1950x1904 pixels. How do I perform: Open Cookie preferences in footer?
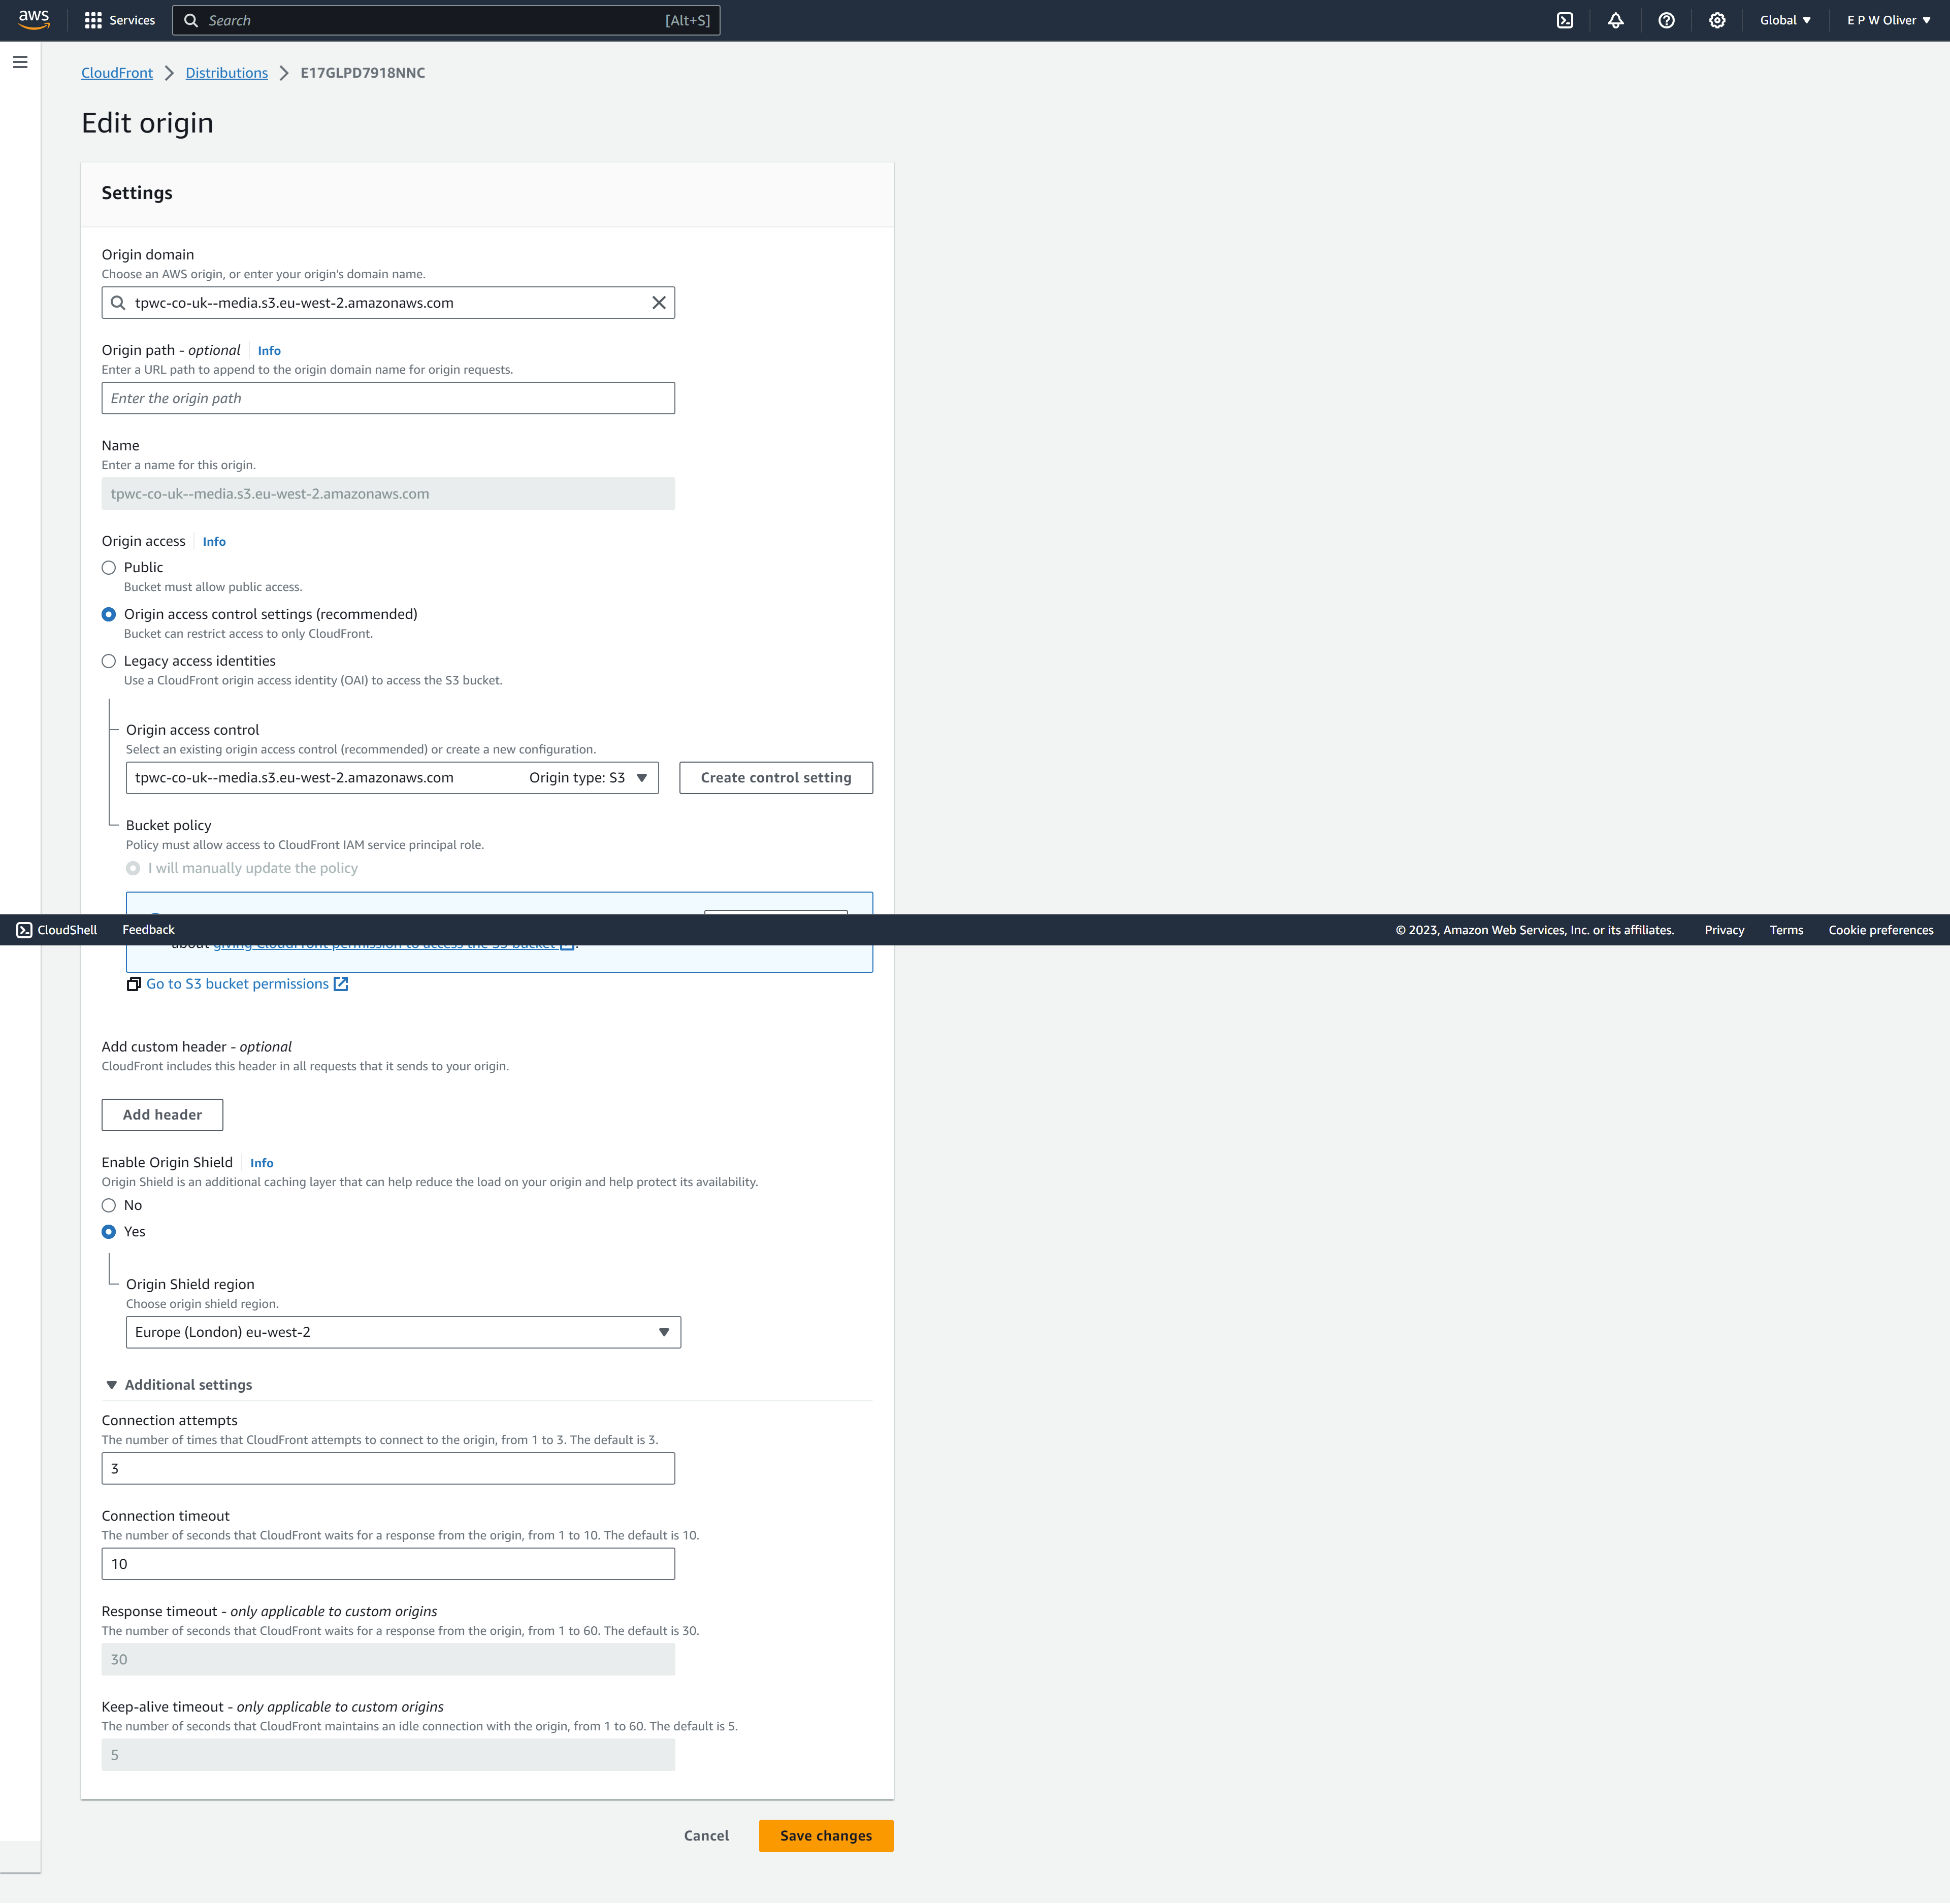1881,930
